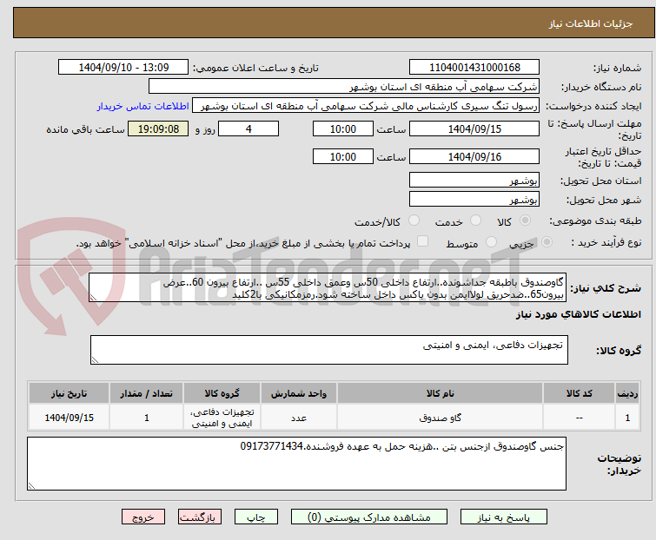Click the ردیف column header
The height and width of the screenshot is (540, 656).
coord(627,393)
